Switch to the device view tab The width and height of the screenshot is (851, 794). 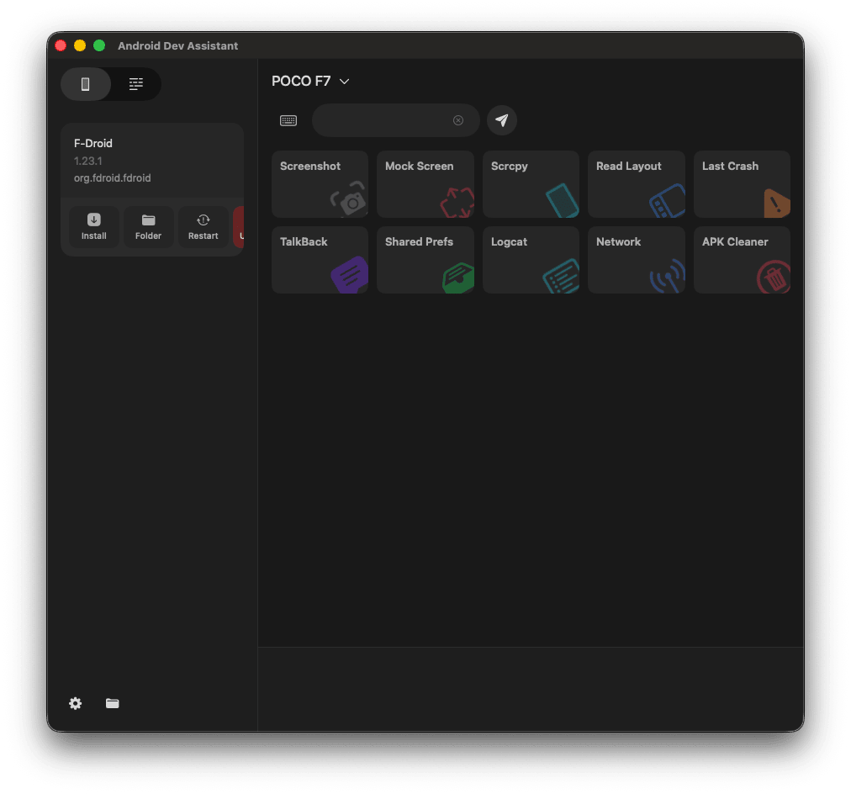pyautogui.click(x=86, y=84)
